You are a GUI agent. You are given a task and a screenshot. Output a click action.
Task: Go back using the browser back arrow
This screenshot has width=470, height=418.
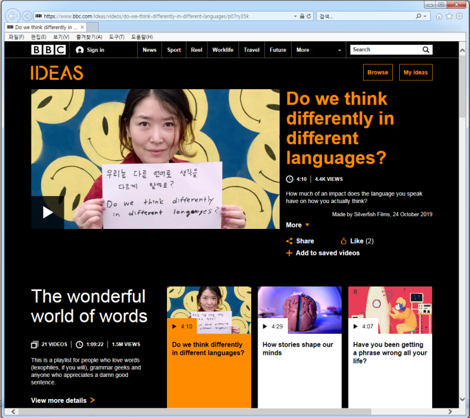point(13,16)
